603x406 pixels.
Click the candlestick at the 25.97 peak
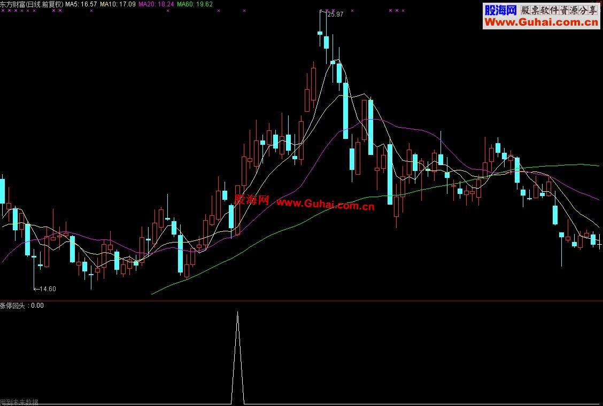[320, 29]
